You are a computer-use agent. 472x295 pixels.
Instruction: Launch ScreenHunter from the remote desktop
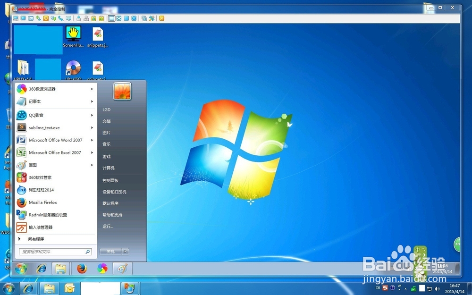point(72,34)
